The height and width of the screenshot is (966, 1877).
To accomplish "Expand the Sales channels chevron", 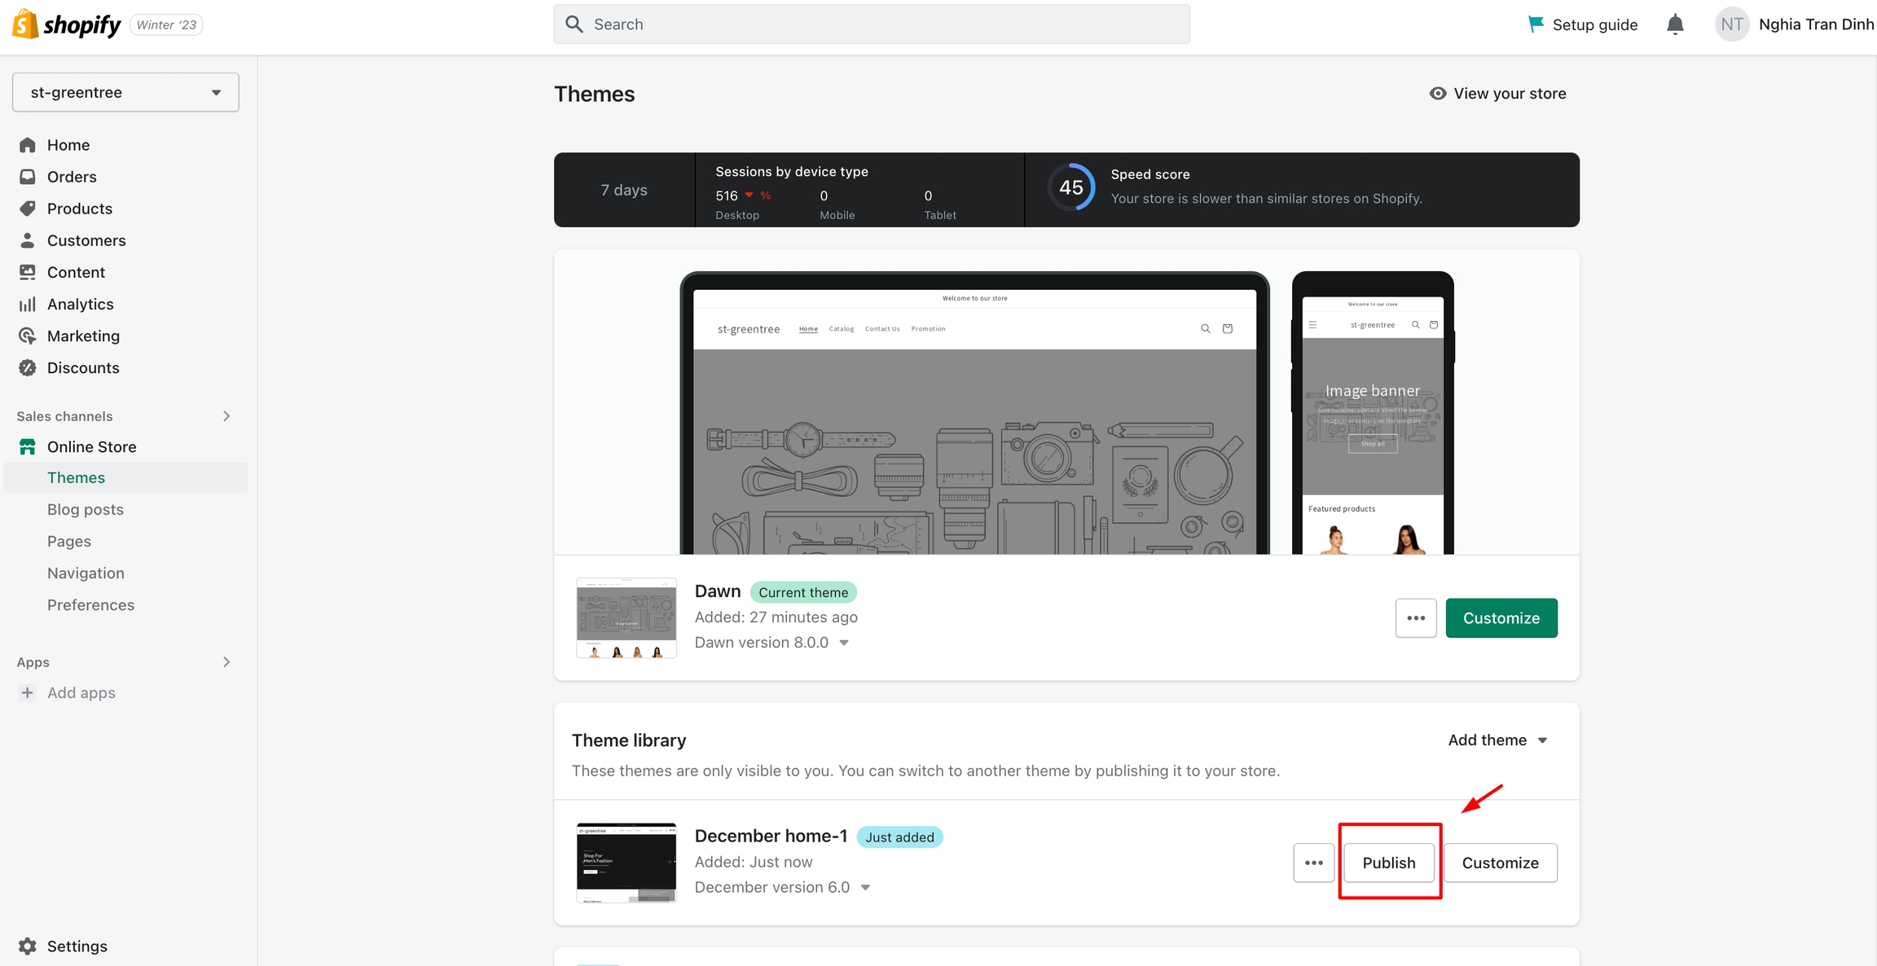I will coord(226,416).
